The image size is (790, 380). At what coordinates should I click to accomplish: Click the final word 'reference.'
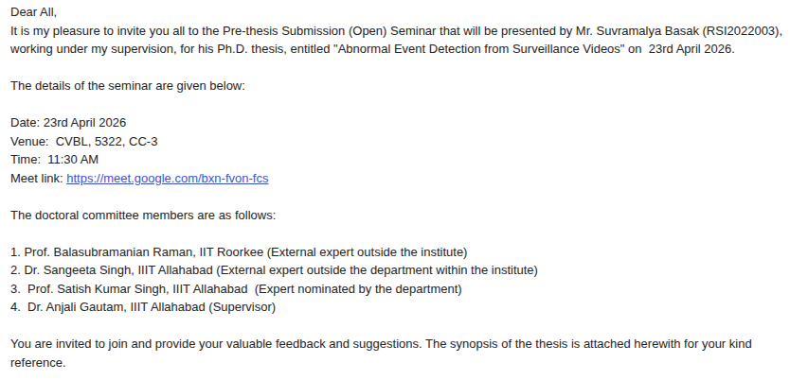(38, 363)
